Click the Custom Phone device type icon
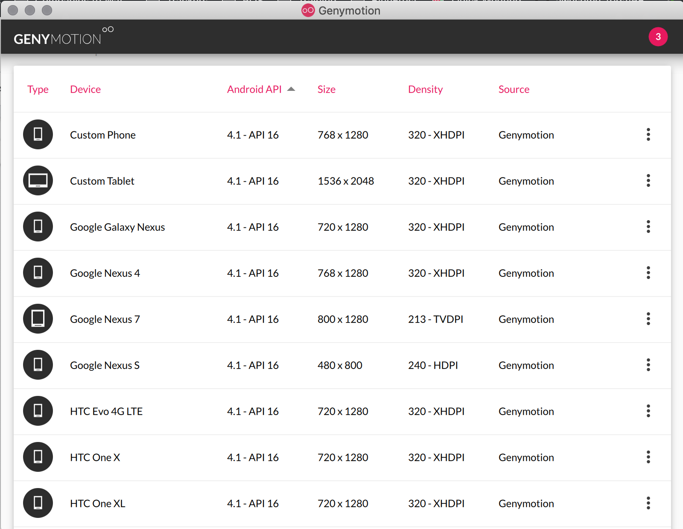 click(38, 134)
